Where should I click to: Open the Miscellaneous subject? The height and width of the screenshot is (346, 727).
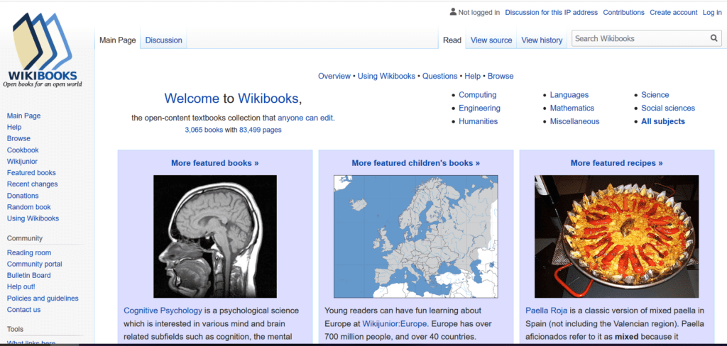tap(574, 121)
